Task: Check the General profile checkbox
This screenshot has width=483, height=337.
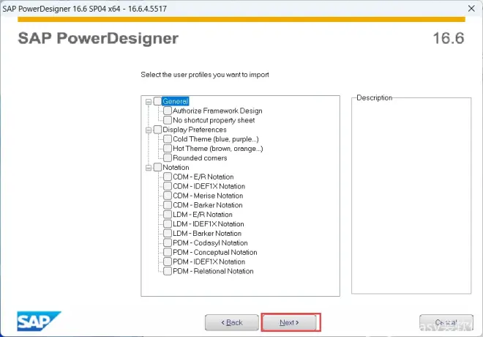Action: pos(157,101)
